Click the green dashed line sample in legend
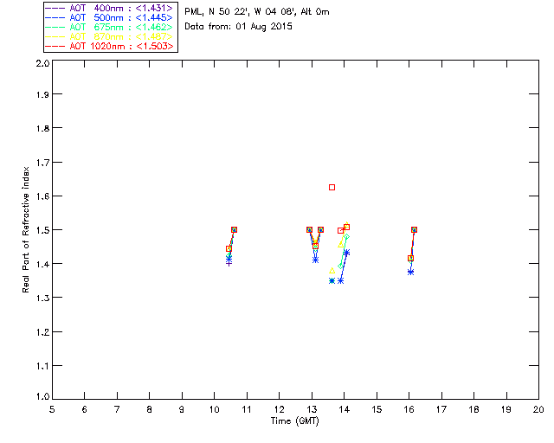 pos(55,28)
